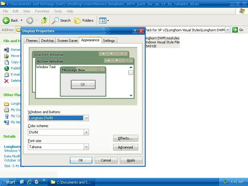This screenshot has height=186, width=248.
Task: Open the Longhorn folder icon under Other Places
Action: point(7,104)
